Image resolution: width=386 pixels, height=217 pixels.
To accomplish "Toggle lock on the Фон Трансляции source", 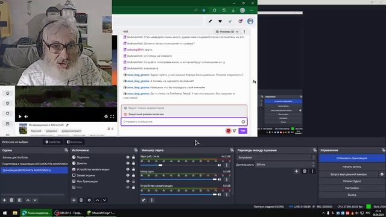I will coord(133,181).
